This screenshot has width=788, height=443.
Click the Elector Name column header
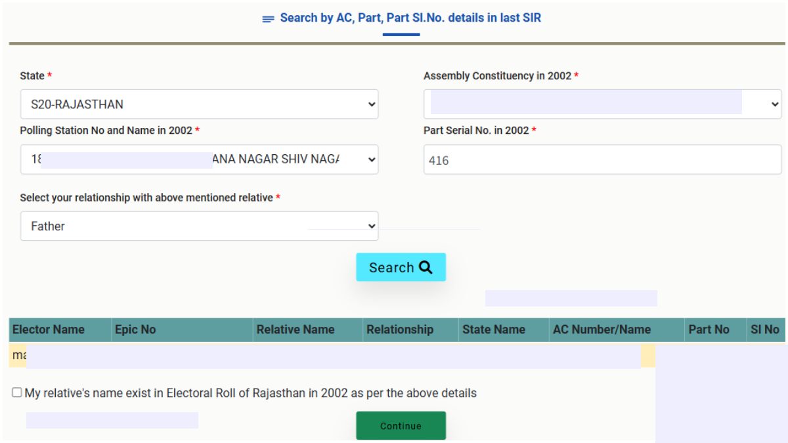pyautogui.click(x=49, y=329)
